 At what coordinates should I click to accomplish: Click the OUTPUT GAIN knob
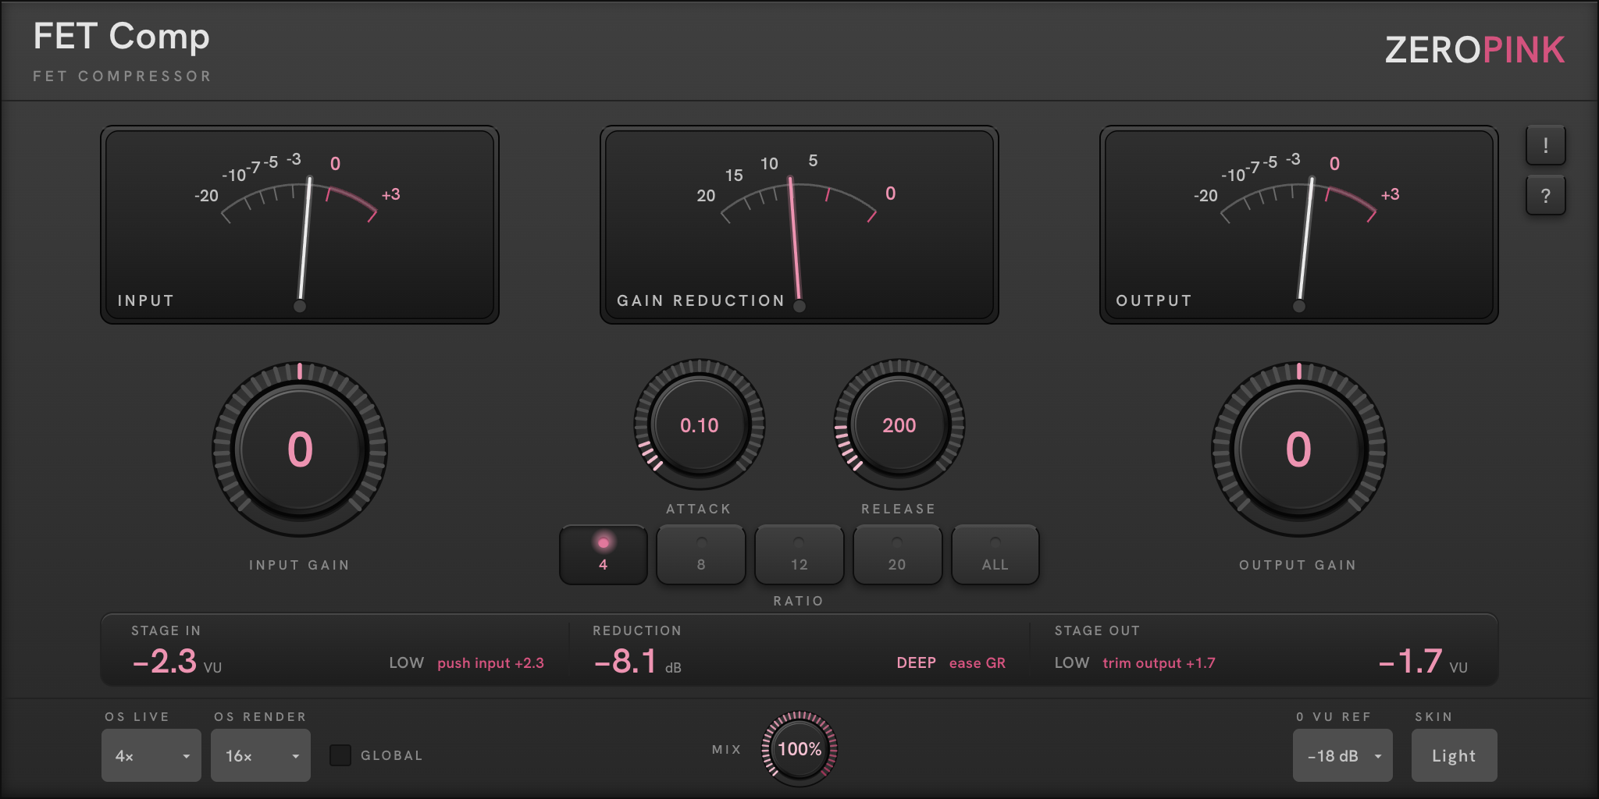click(x=1298, y=449)
